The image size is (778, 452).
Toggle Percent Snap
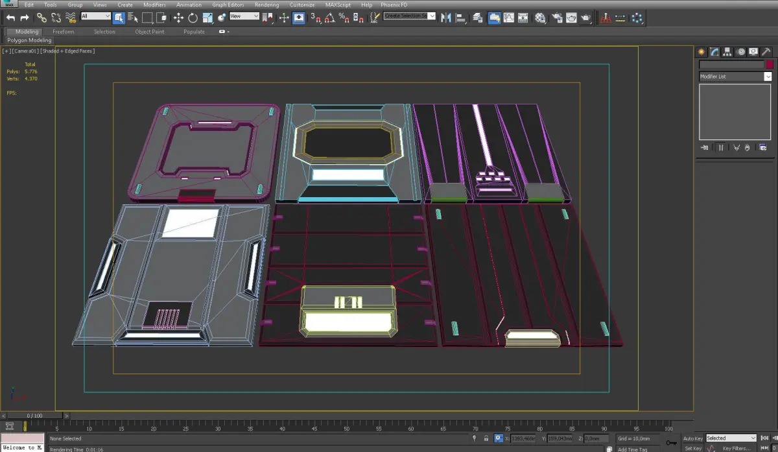(x=344, y=18)
